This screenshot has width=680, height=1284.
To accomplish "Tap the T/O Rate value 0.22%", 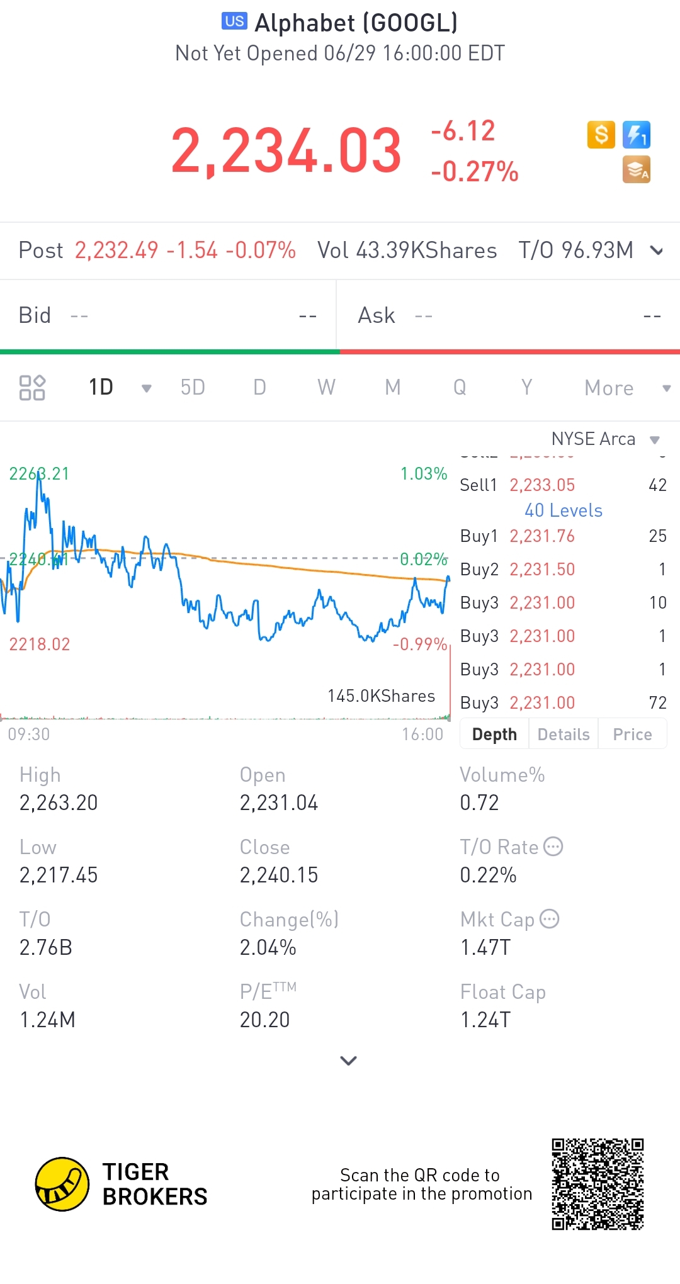I will click(488, 875).
